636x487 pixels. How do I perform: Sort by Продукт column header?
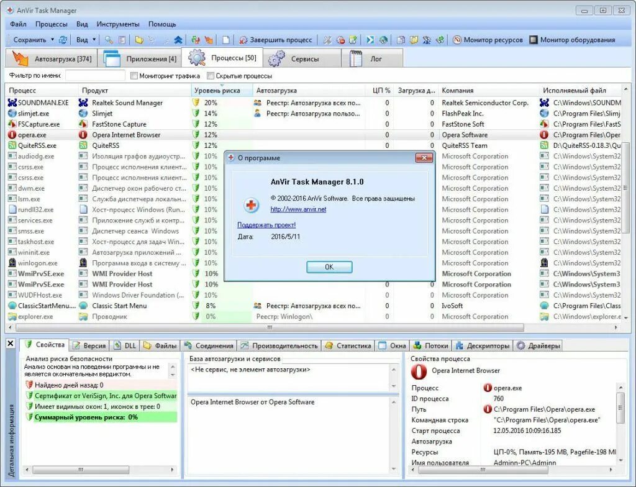click(x=134, y=91)
